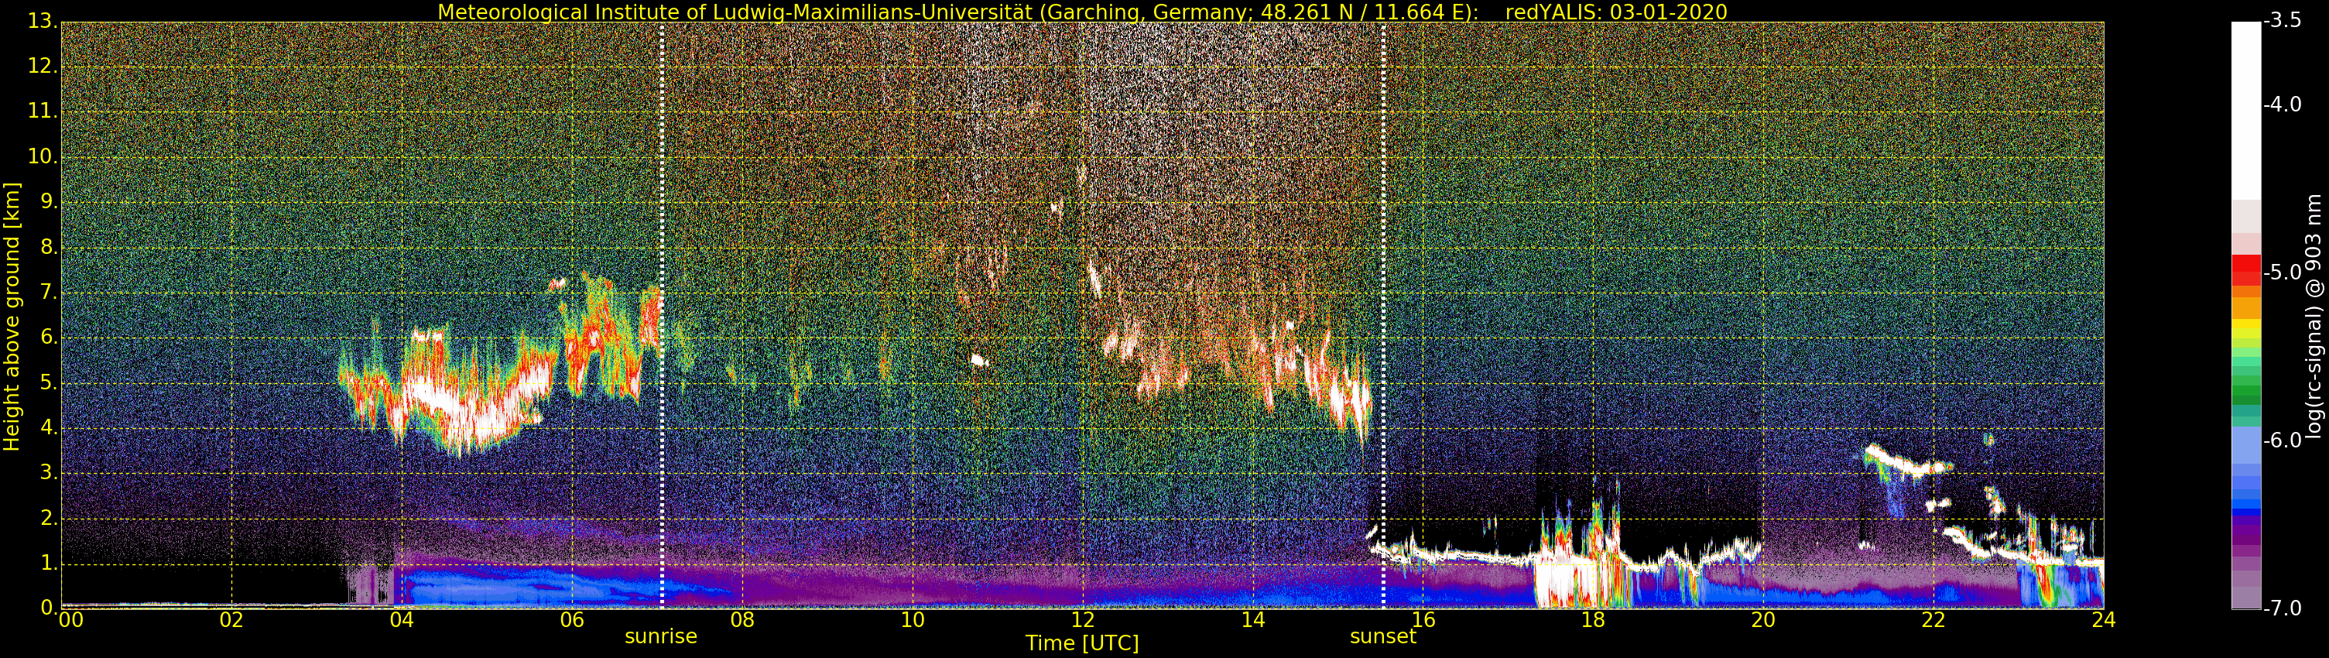Click the 'sunset' label below the time axis
This screenshot has height=658, width=2329.
point(1382,636)
